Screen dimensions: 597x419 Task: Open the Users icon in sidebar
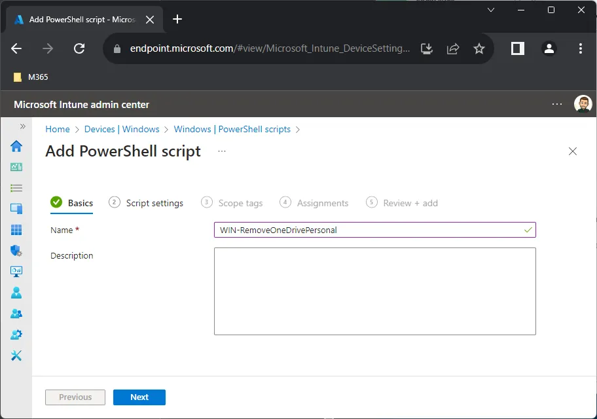point(16,293)
